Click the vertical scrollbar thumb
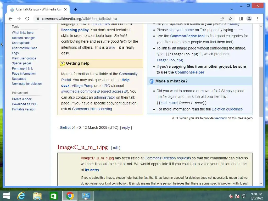The height and width of the screenshot is (201, 268). tap(261, 91)
